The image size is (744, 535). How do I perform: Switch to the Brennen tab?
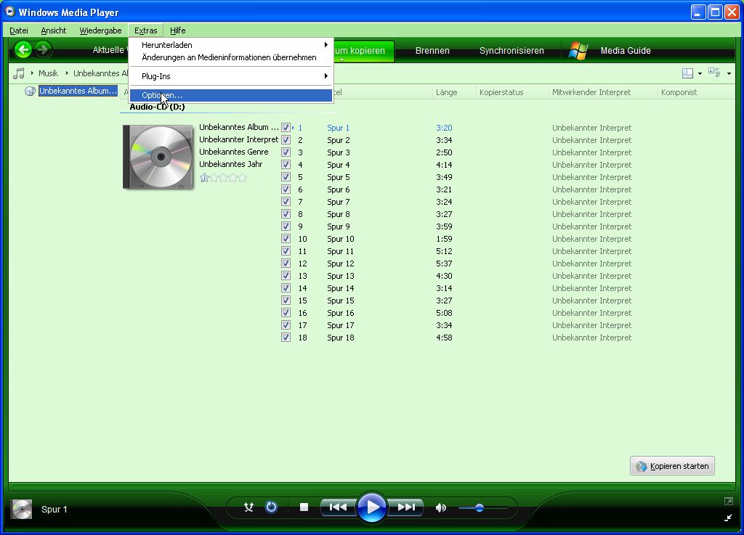432,51
